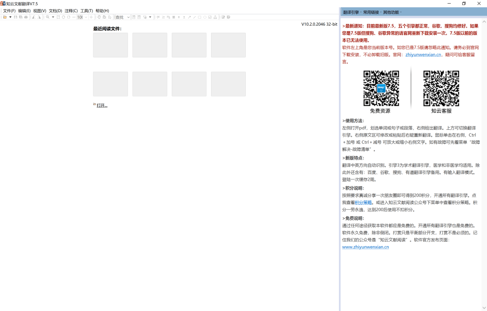This screenshot has width=487, height=311.
Task: Rotate the page counterclockwise
Action: point(33,17)
